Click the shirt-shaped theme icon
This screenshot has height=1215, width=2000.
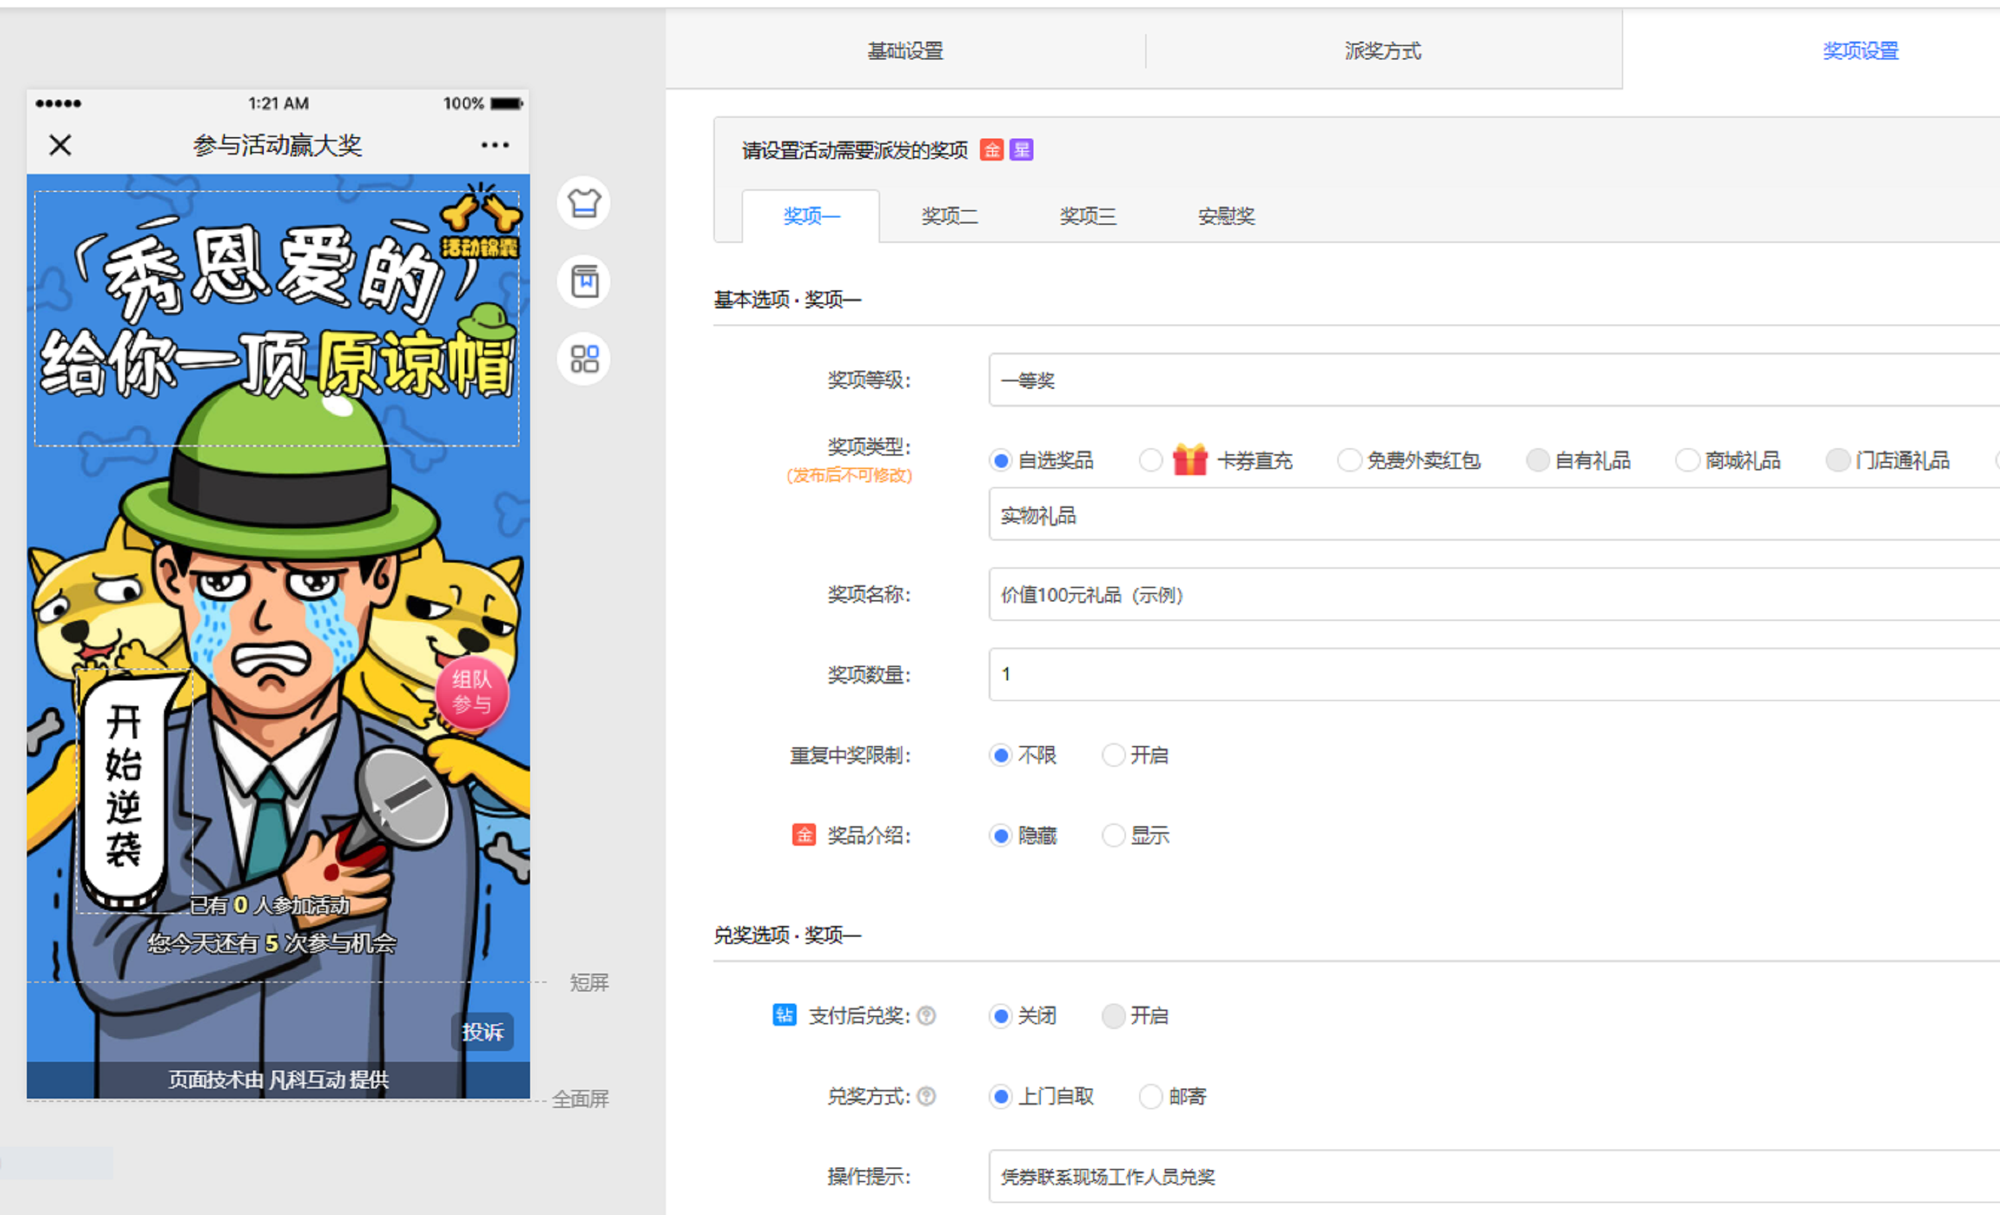point(584,203)
